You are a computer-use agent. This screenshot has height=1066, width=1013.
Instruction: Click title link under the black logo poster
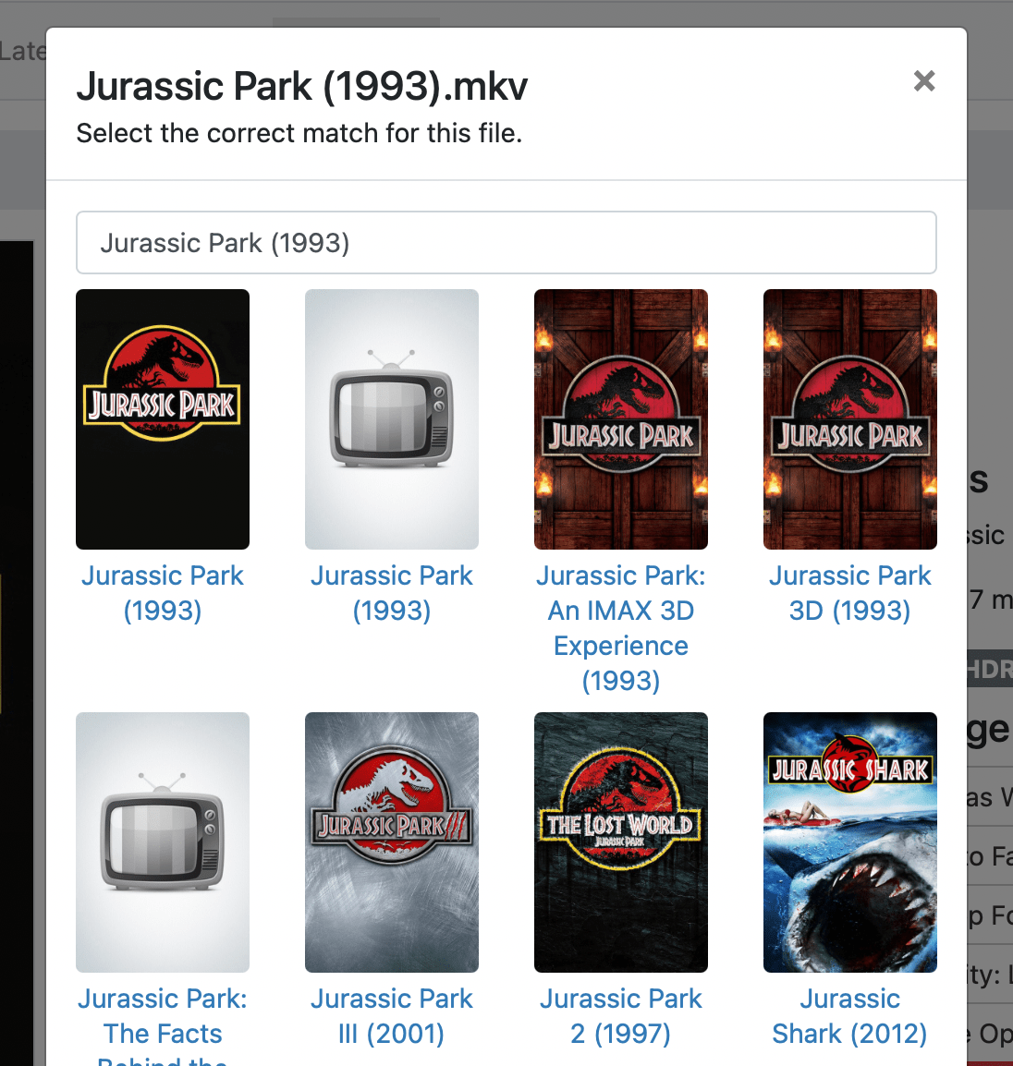163,593
